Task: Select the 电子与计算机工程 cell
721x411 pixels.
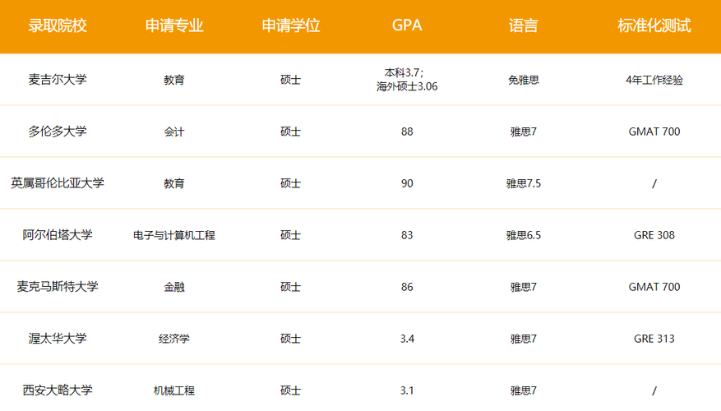Action: 174,235
